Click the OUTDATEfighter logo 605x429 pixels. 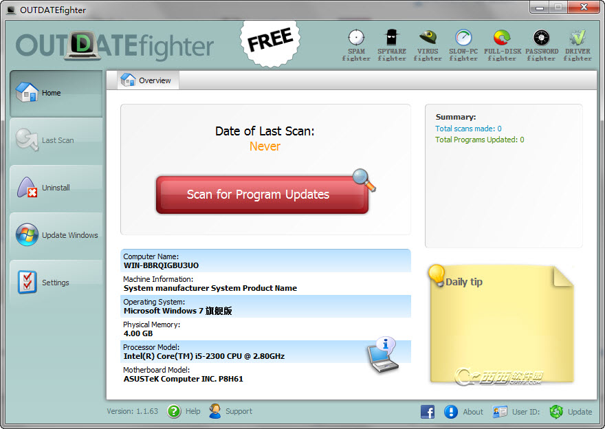pos(115,46)
